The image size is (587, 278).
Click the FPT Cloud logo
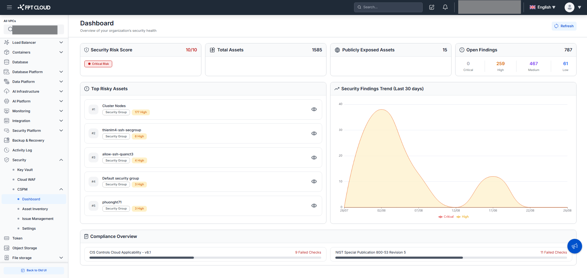tap(34, 7)
